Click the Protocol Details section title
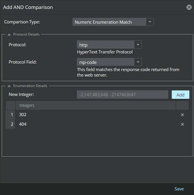The height and width of the screenshot is (195, 194). (x=26, y=34)
